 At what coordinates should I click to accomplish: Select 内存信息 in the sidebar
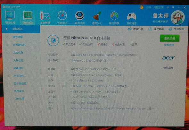pyautogui.click(x=18, y=60)
